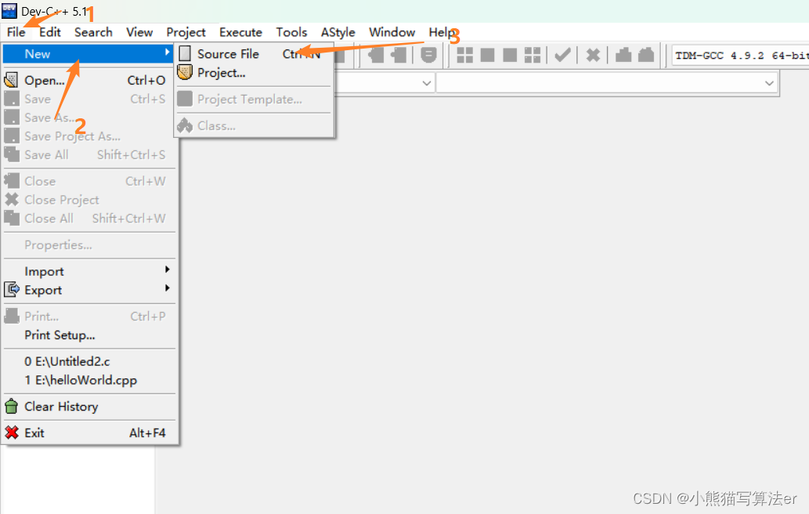The width and height of the screenshot is (809, 514).
Task: Click the Save As... menu entry
Action: (x=89, y=118)
